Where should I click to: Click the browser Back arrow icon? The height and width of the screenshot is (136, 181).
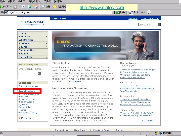(x=0, y=7)
